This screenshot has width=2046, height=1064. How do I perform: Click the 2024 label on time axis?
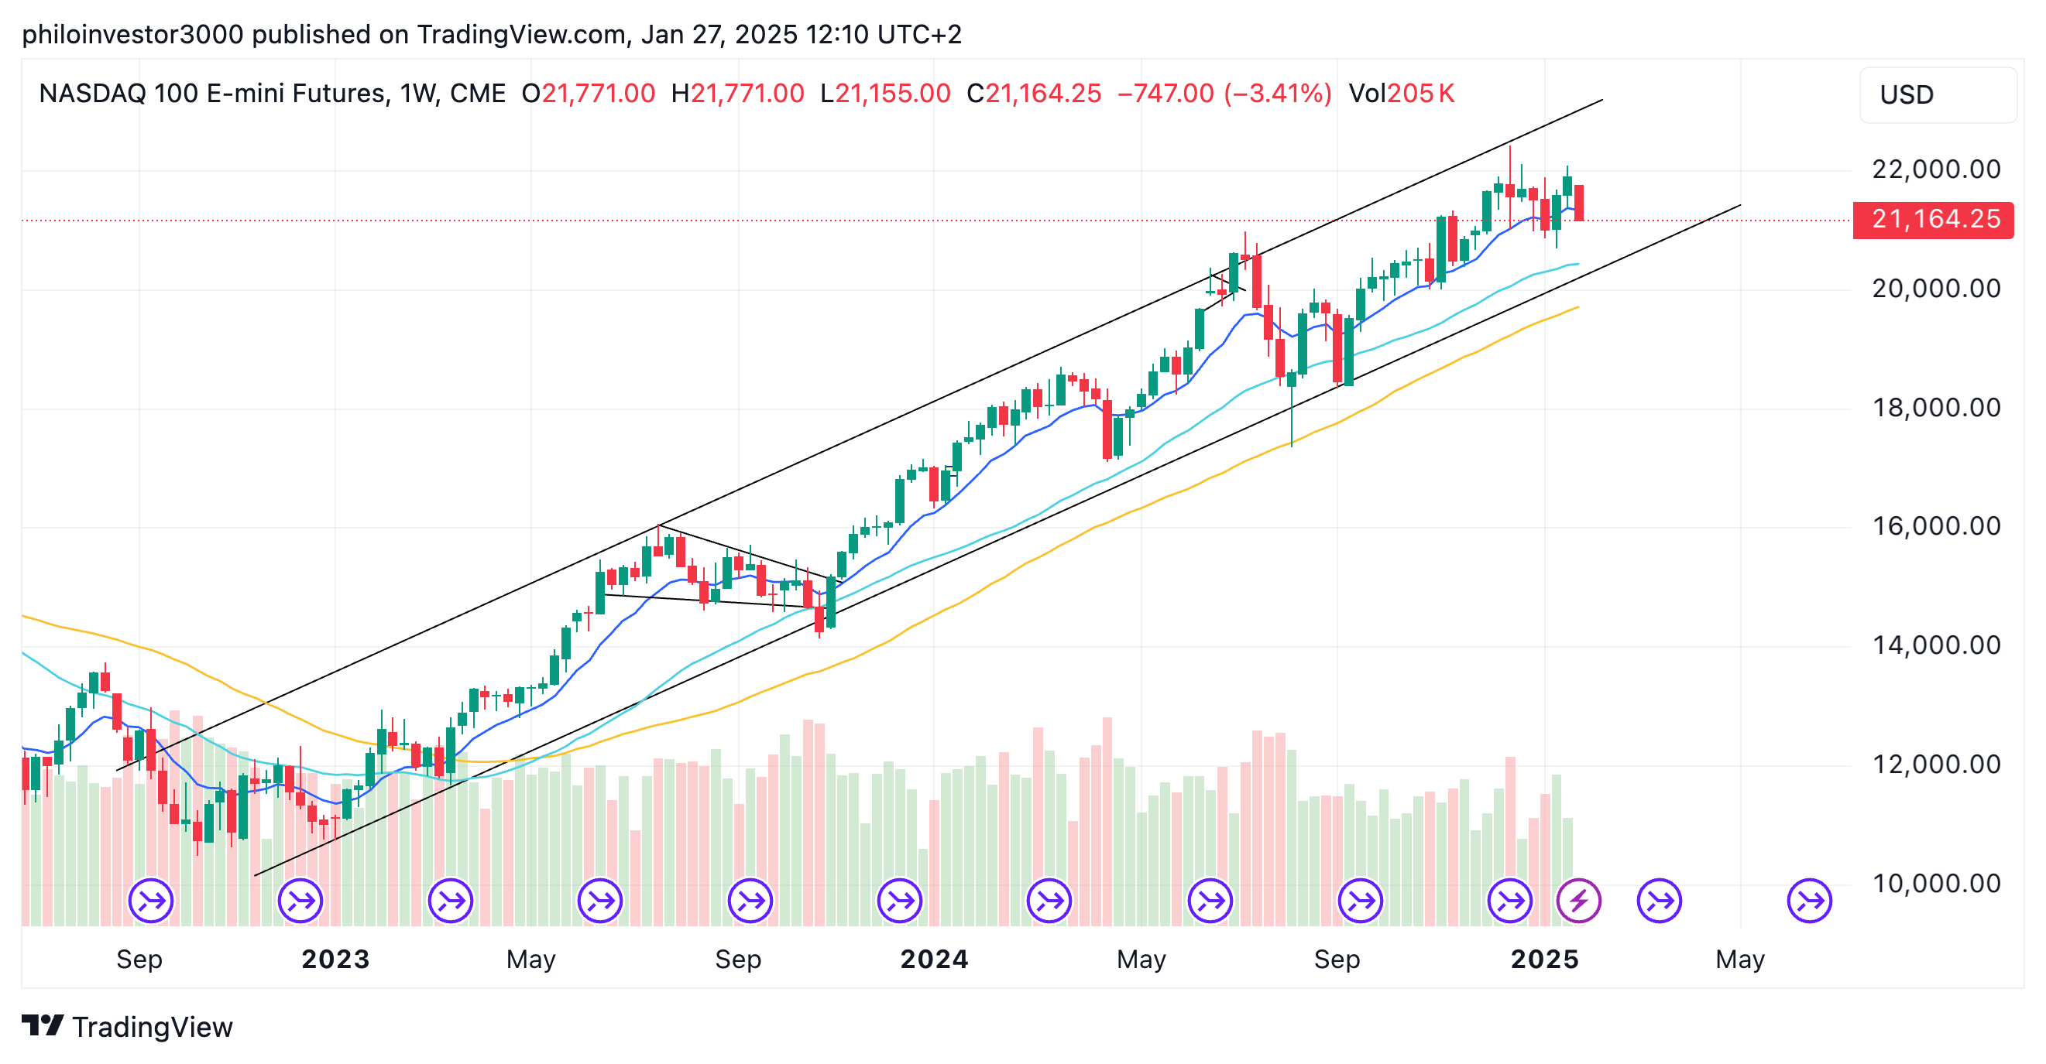(x=934, y=959)
